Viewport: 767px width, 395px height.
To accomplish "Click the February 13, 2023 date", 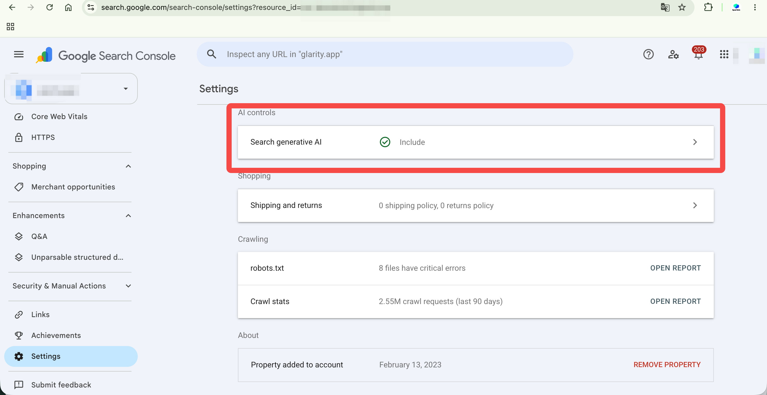I will (x=410, y=365).
